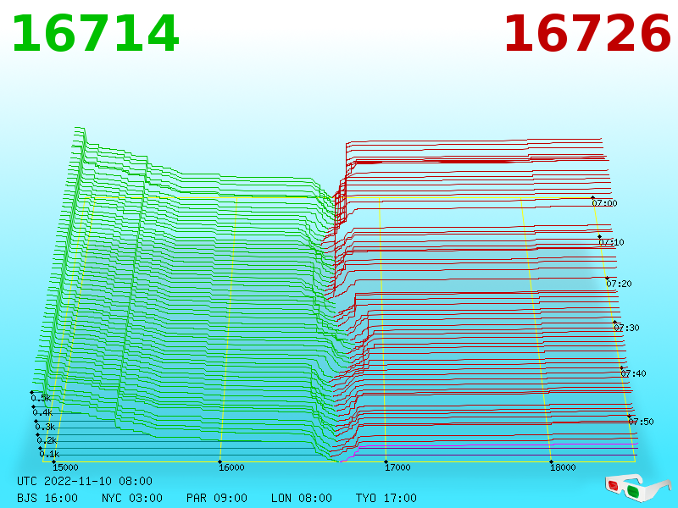
Task: Click the PAR 09:00 time text
Action: coord(217,498)
